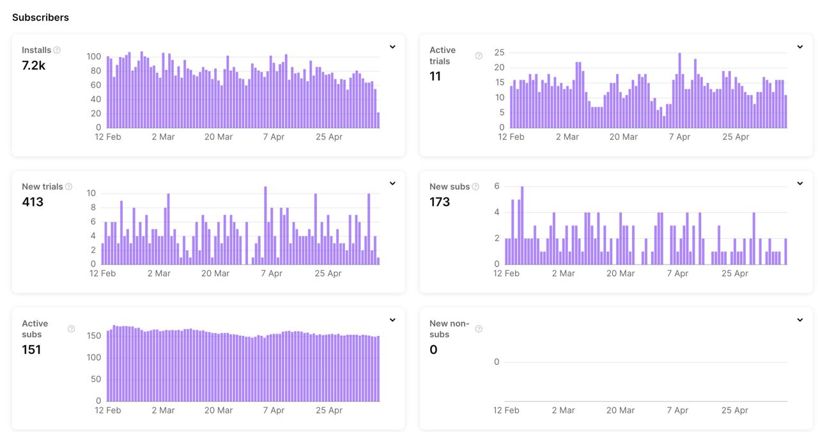Select the 7.2k Installs total value

(34, 65)
